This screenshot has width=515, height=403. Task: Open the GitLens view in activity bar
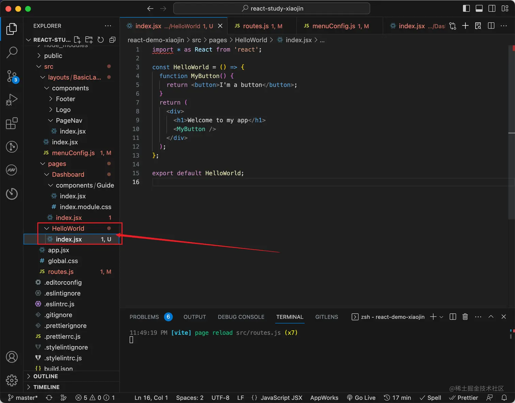point(12,147)
